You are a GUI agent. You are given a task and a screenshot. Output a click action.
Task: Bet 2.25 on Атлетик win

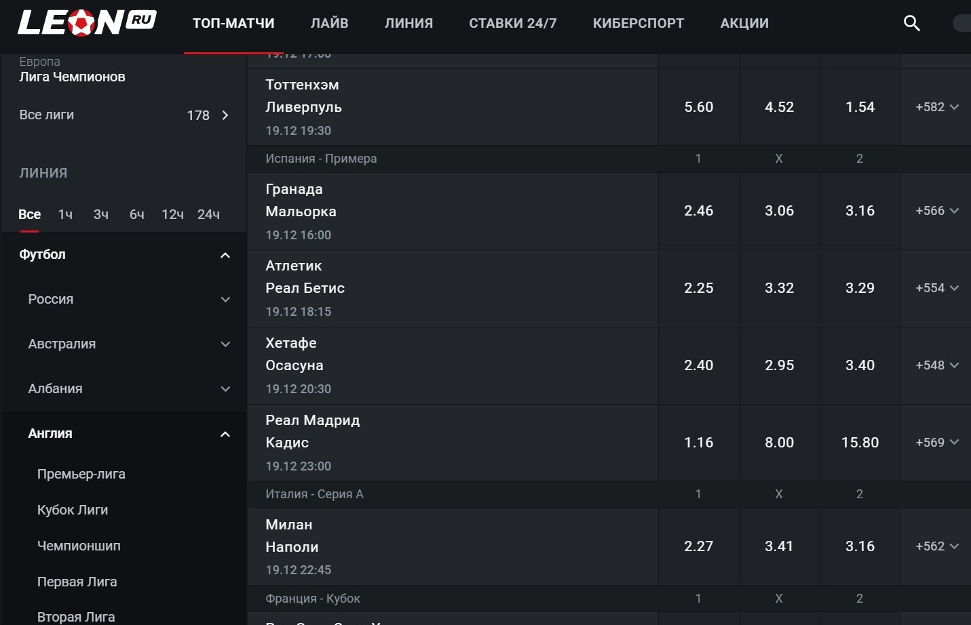pos(699,288)
